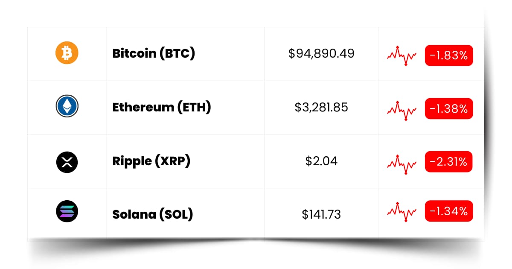
Task: Click the $141.73 Solana price
Action: tap(321, 214)
